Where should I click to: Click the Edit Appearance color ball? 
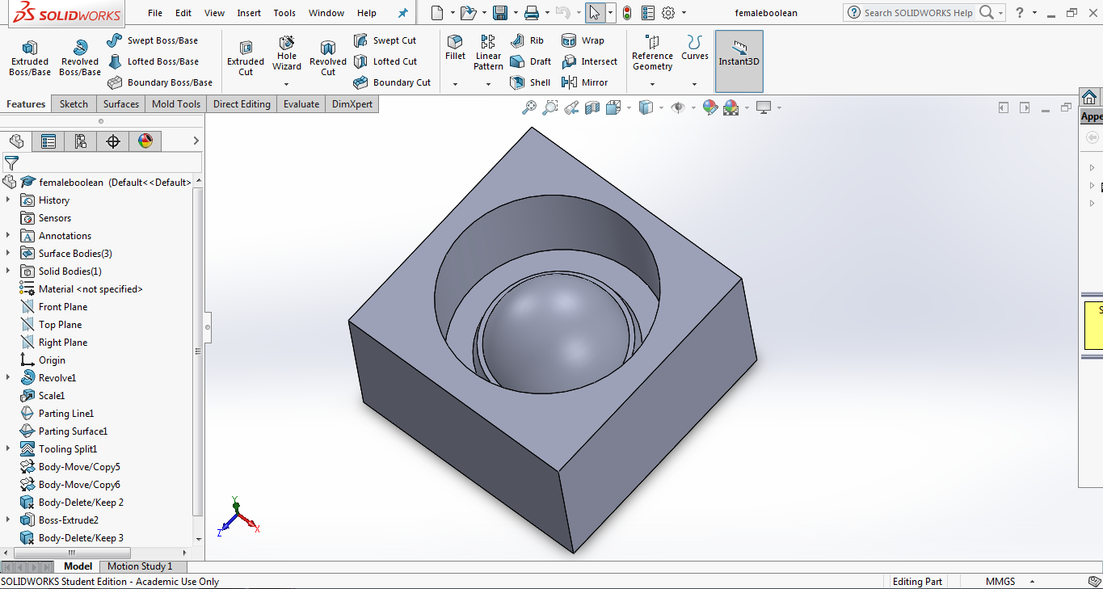[x=710, y=107]
